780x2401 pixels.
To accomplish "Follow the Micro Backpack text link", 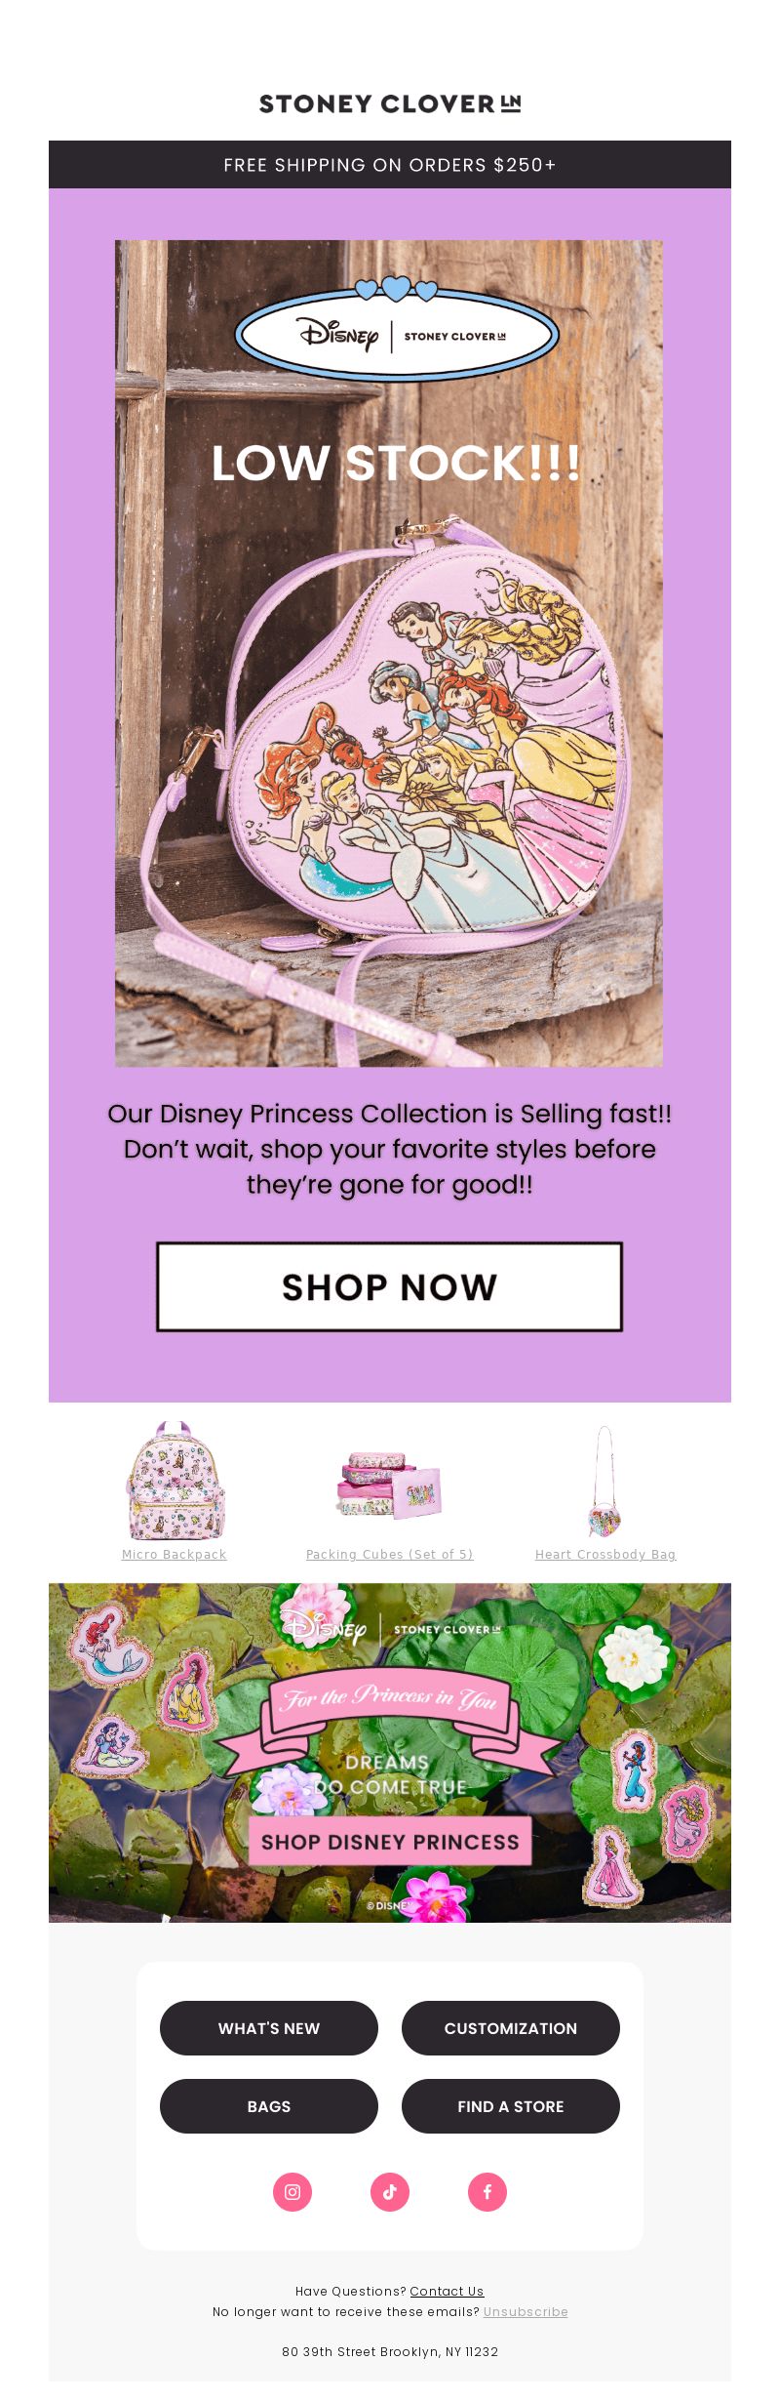I will [175, 1555].
